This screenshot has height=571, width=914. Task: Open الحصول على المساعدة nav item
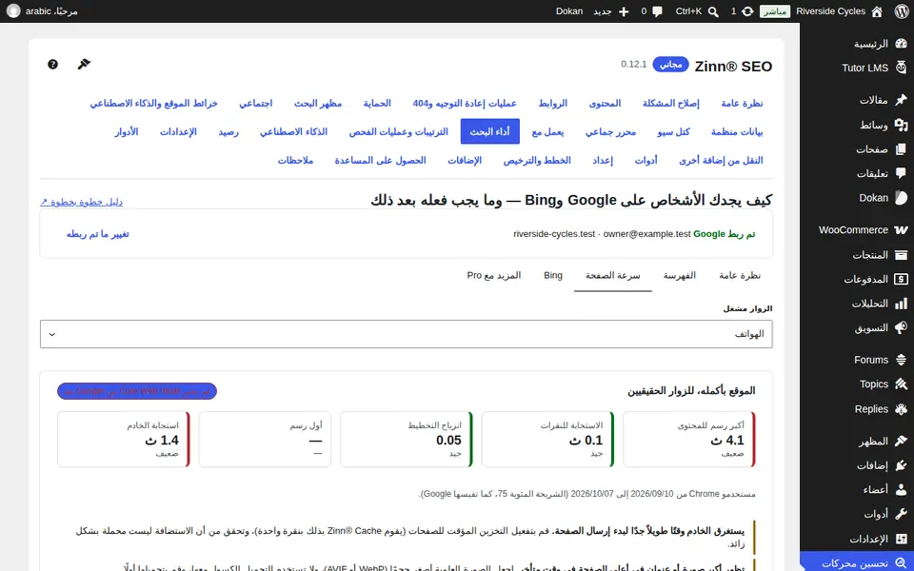[x=380, y=160]
